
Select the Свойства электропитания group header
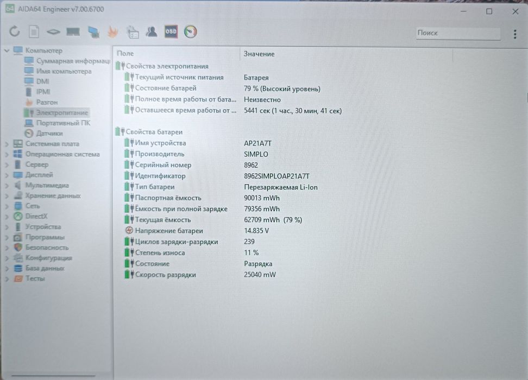pyautogui.click(x=162, y=66)
